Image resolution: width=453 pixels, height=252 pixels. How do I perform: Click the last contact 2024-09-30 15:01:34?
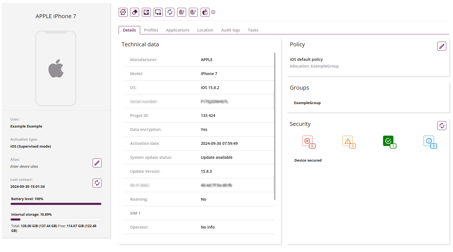pos(27,187)
